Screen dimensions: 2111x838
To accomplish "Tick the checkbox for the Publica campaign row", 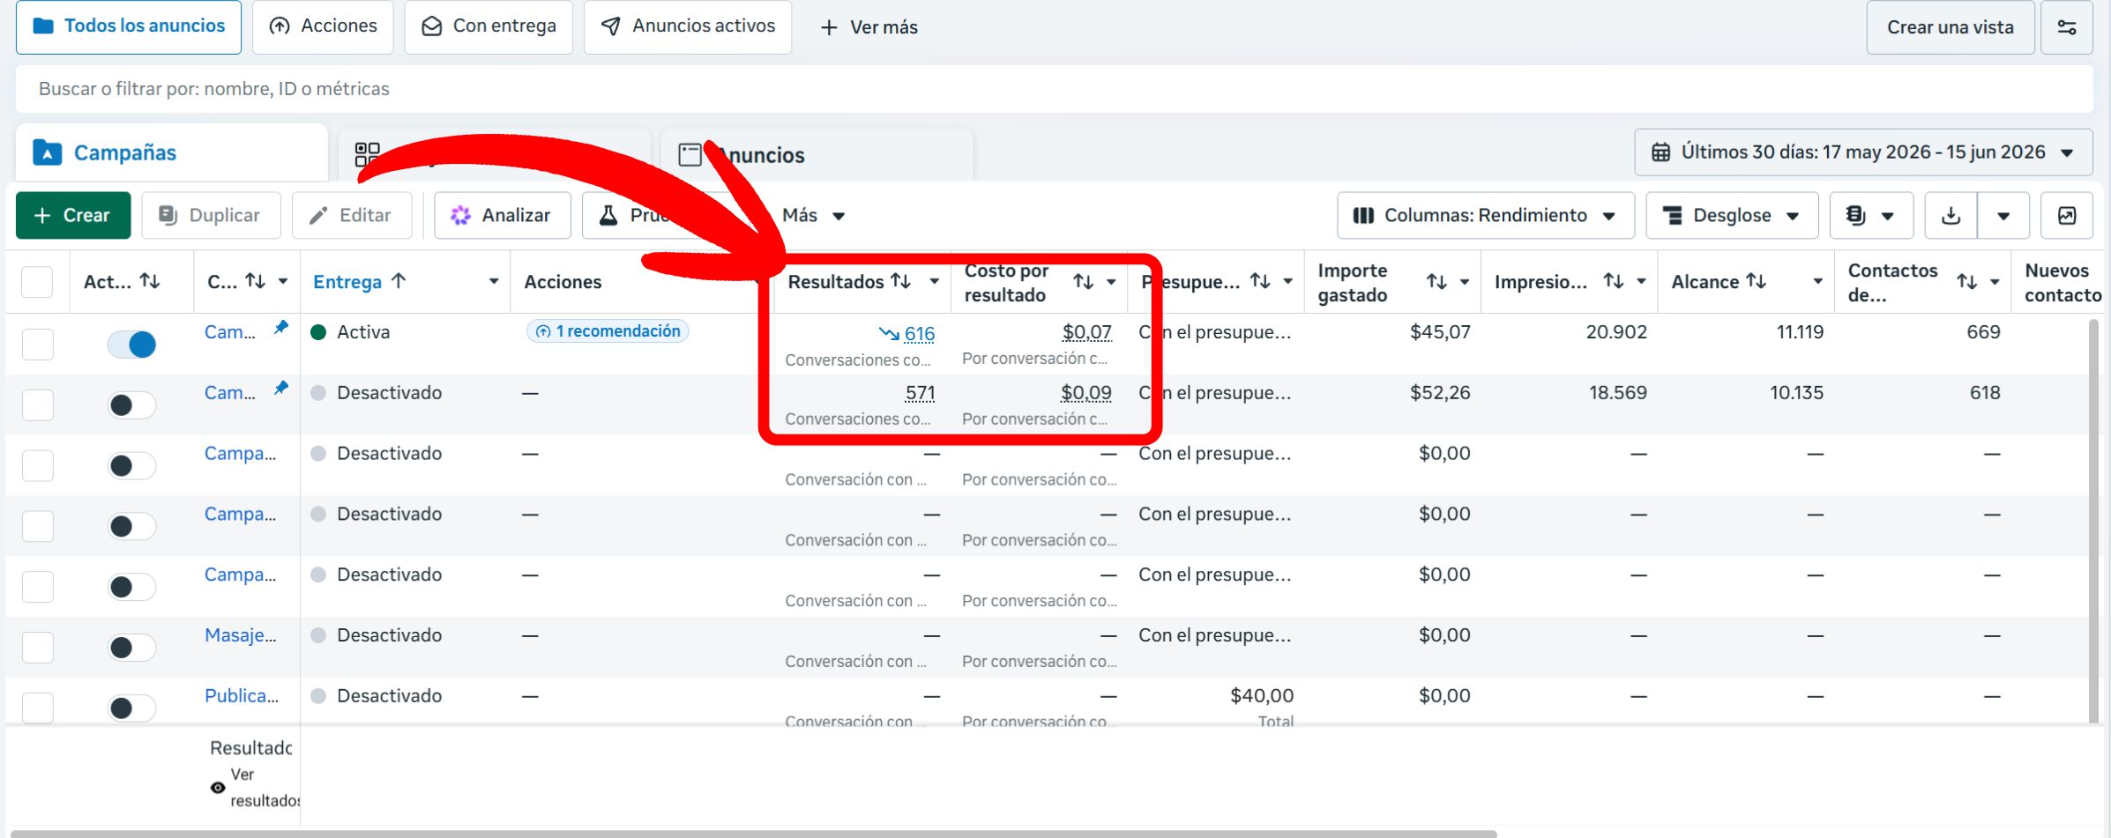I will tap(37, 708).
